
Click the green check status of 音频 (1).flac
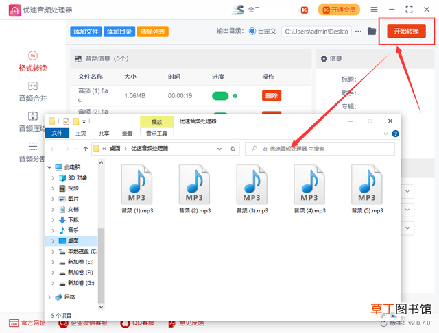click(x=235, y=96)
